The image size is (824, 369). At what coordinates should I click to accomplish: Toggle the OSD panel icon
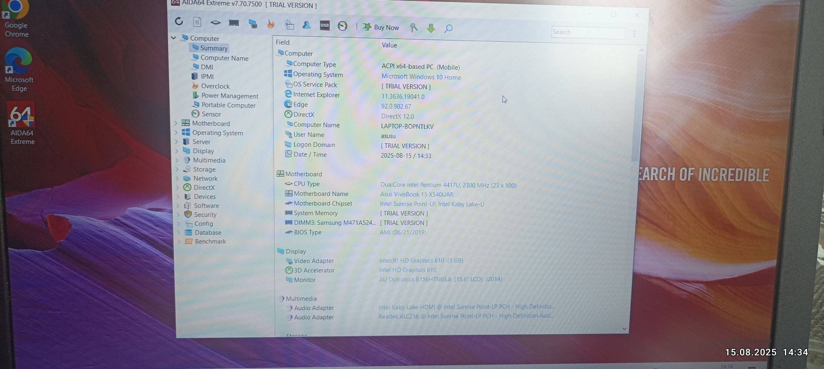click(325, 26)
